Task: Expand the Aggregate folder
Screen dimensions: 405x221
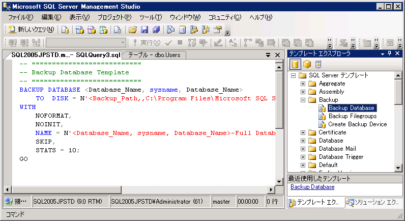Action: point(303,84)
